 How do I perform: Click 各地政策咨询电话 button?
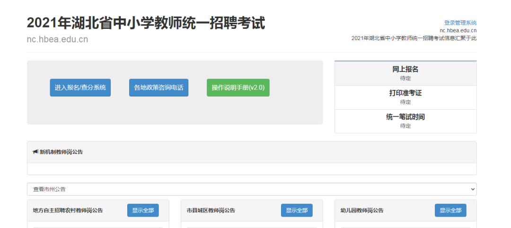[x=159, y=88]
